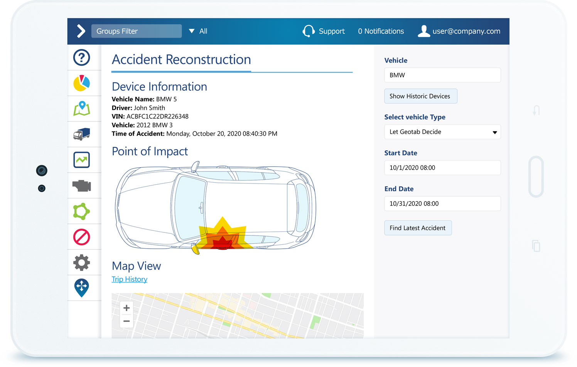Click the map view area

238,316
